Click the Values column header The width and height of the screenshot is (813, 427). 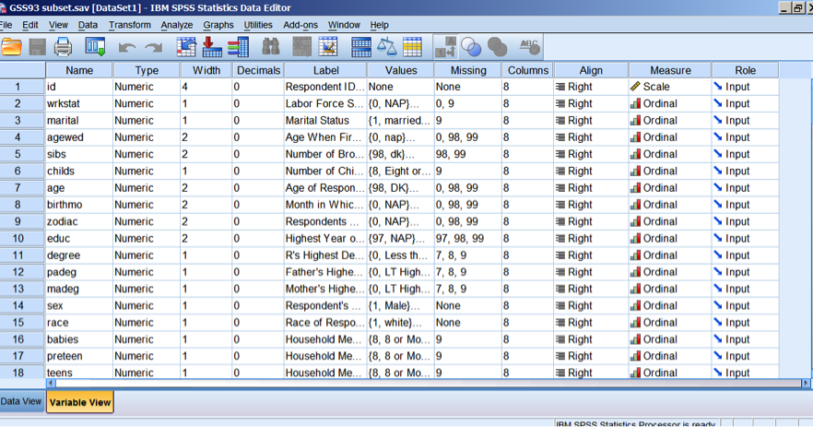coord(401,71)
